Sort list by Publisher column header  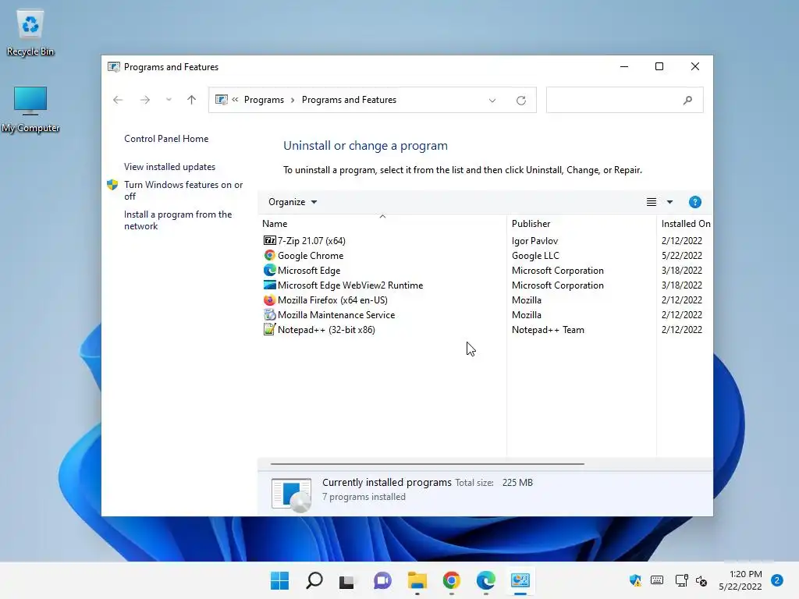point(581,223)
